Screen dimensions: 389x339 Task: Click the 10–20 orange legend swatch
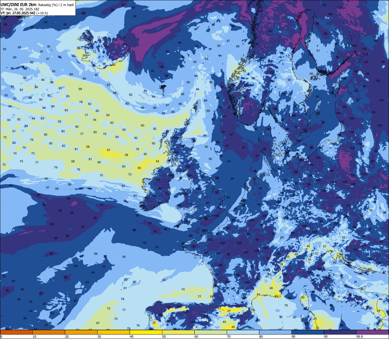(x=49, y=332)
